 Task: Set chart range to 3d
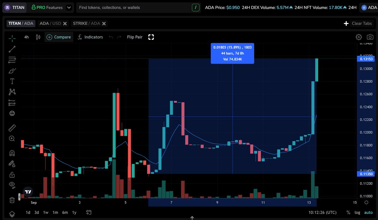pyautogui.click(x=37, y=212)
